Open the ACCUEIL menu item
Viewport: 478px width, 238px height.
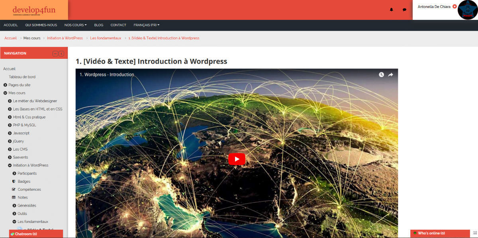11,25
